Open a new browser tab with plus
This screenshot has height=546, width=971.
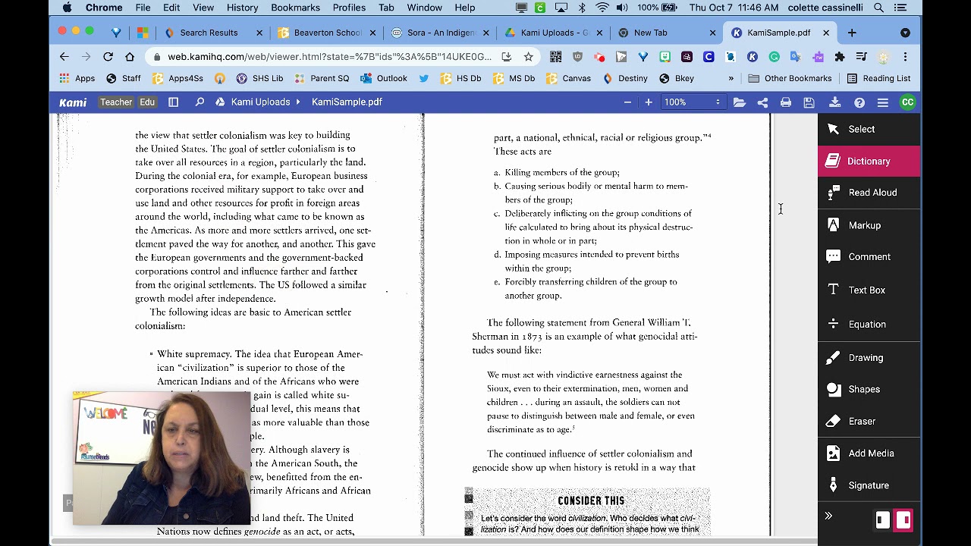(852, 33)
